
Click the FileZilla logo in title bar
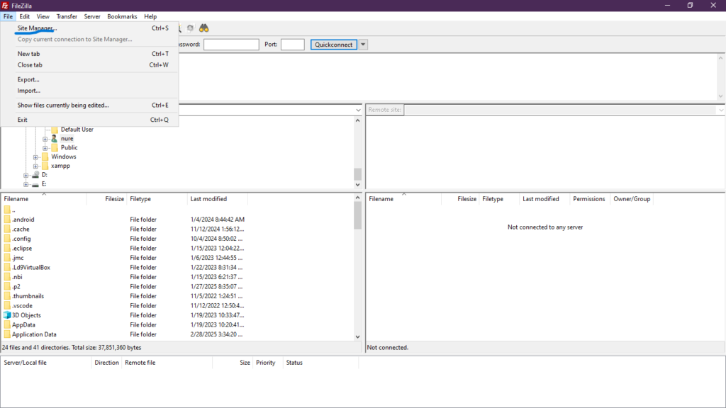coord(5,6)
